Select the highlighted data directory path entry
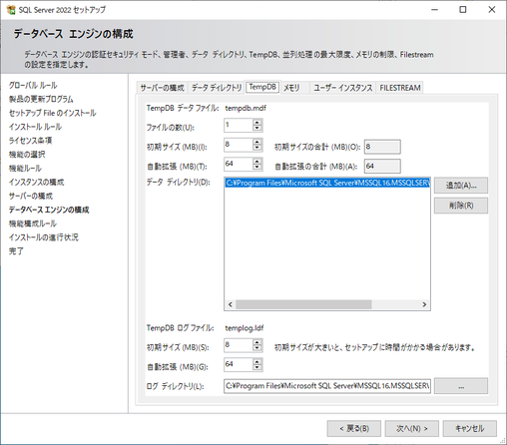The height and width of the screenshot is (445, 507). [327, 183]
